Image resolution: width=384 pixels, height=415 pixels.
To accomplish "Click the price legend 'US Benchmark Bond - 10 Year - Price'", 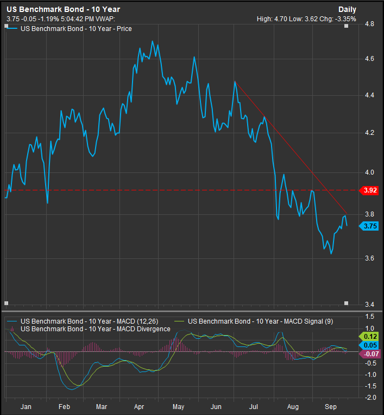I will click(76, 29).
